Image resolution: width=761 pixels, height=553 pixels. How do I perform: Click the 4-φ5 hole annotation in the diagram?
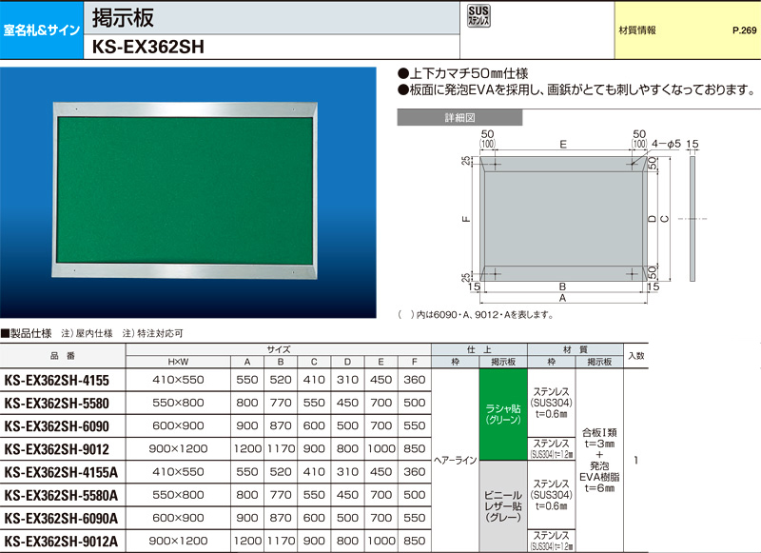(x=666, y=144)
